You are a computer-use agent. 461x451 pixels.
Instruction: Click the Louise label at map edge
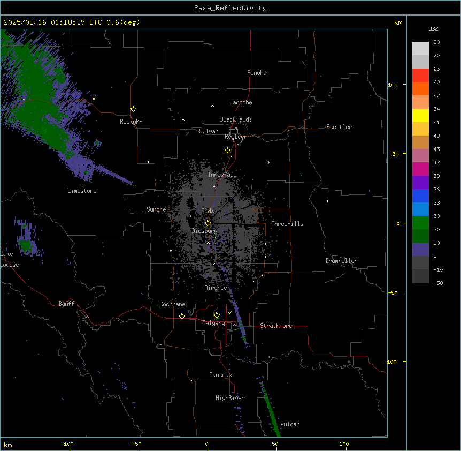click(10, 265)
